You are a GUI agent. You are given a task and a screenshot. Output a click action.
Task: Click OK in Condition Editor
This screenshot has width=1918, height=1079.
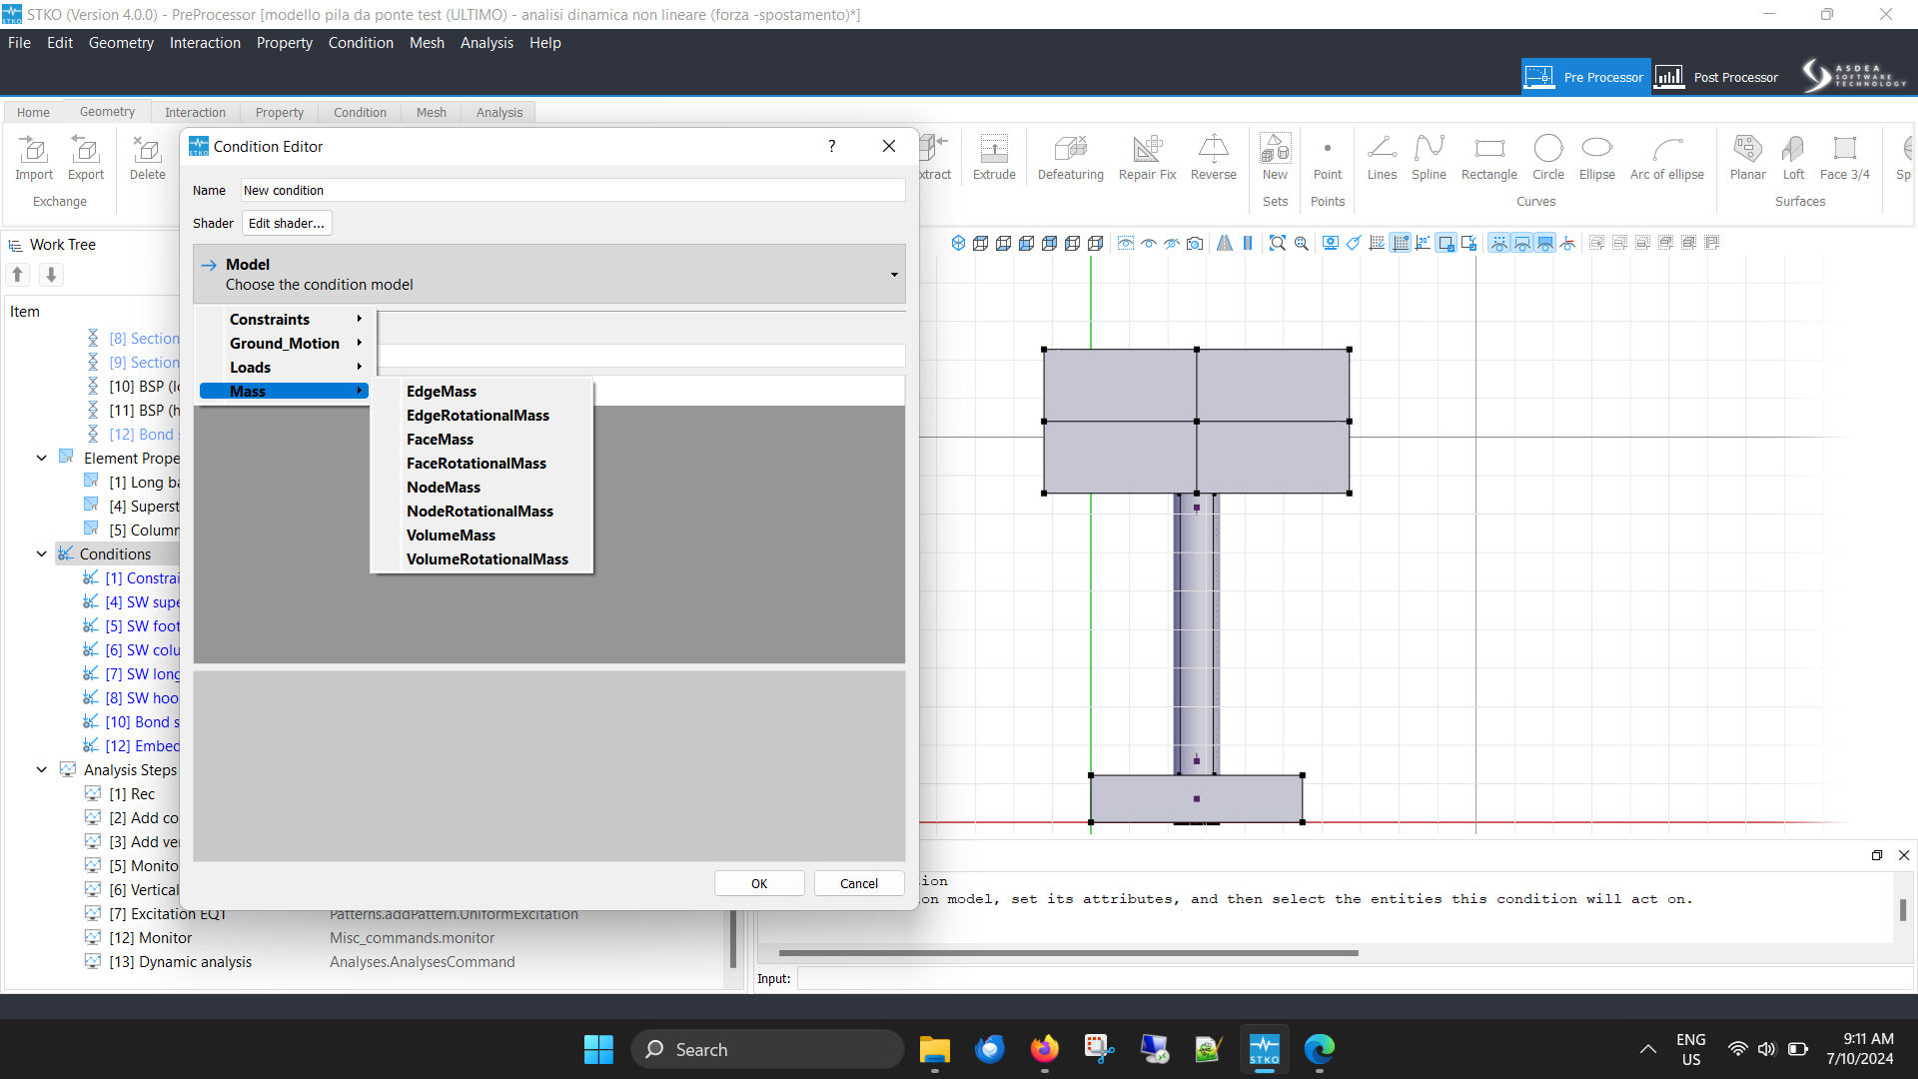(759, 884)
